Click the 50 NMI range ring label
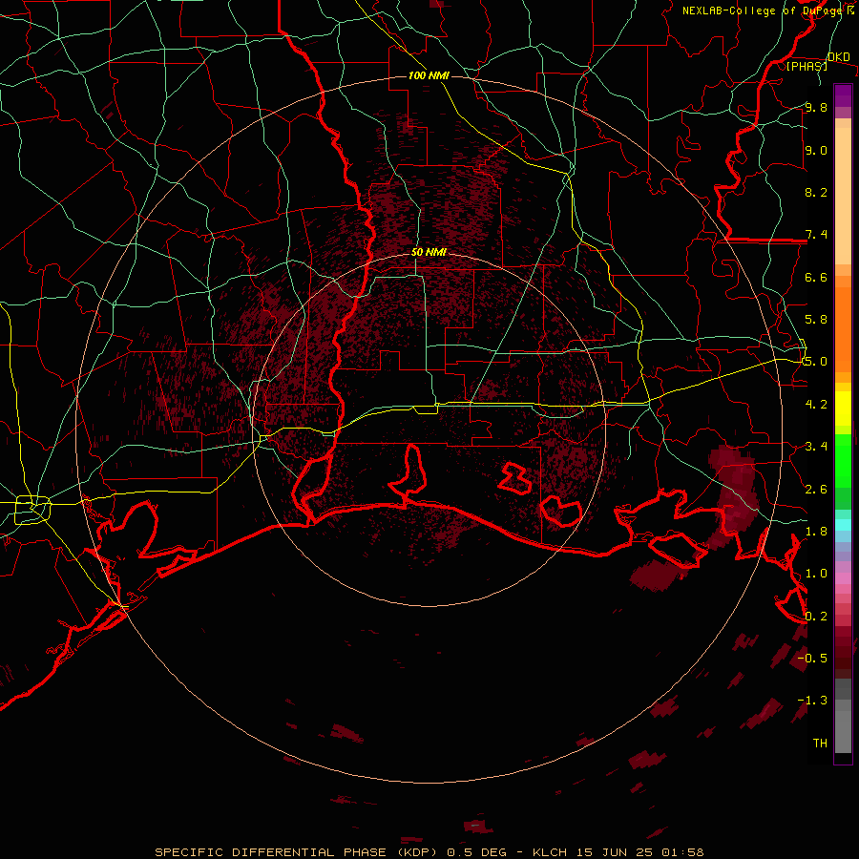 tap(429, 252)
